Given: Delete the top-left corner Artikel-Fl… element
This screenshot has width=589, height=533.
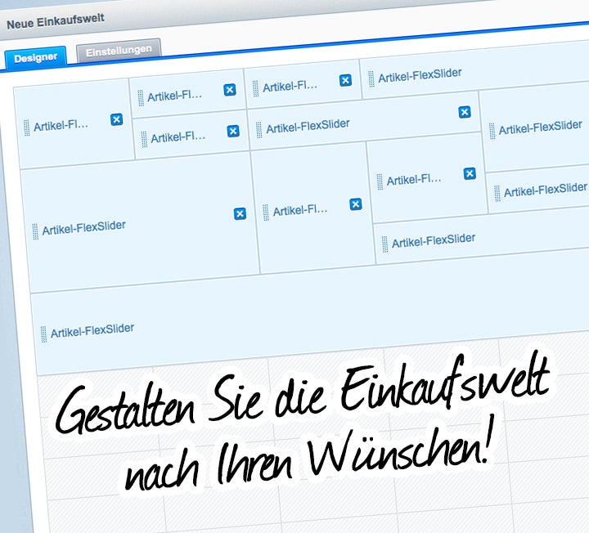Looking at the screenshot, I should (x=116, y=120).
